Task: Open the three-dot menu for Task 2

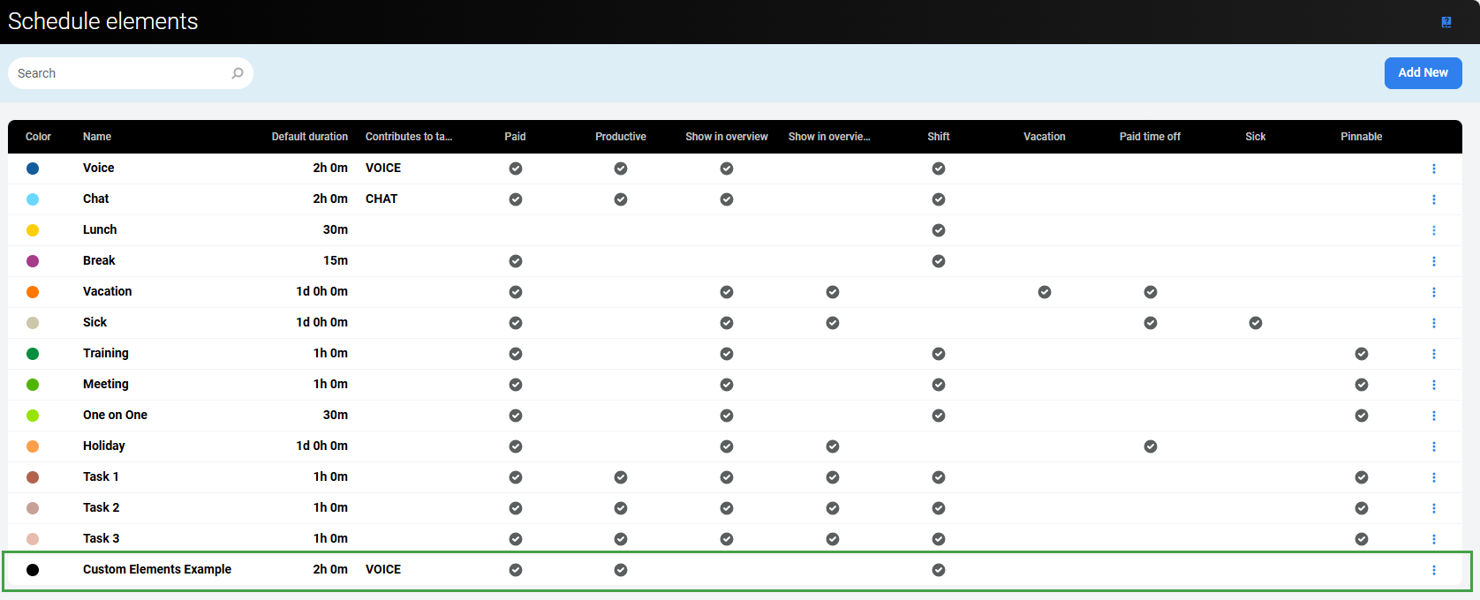Action: point(1433,508)
